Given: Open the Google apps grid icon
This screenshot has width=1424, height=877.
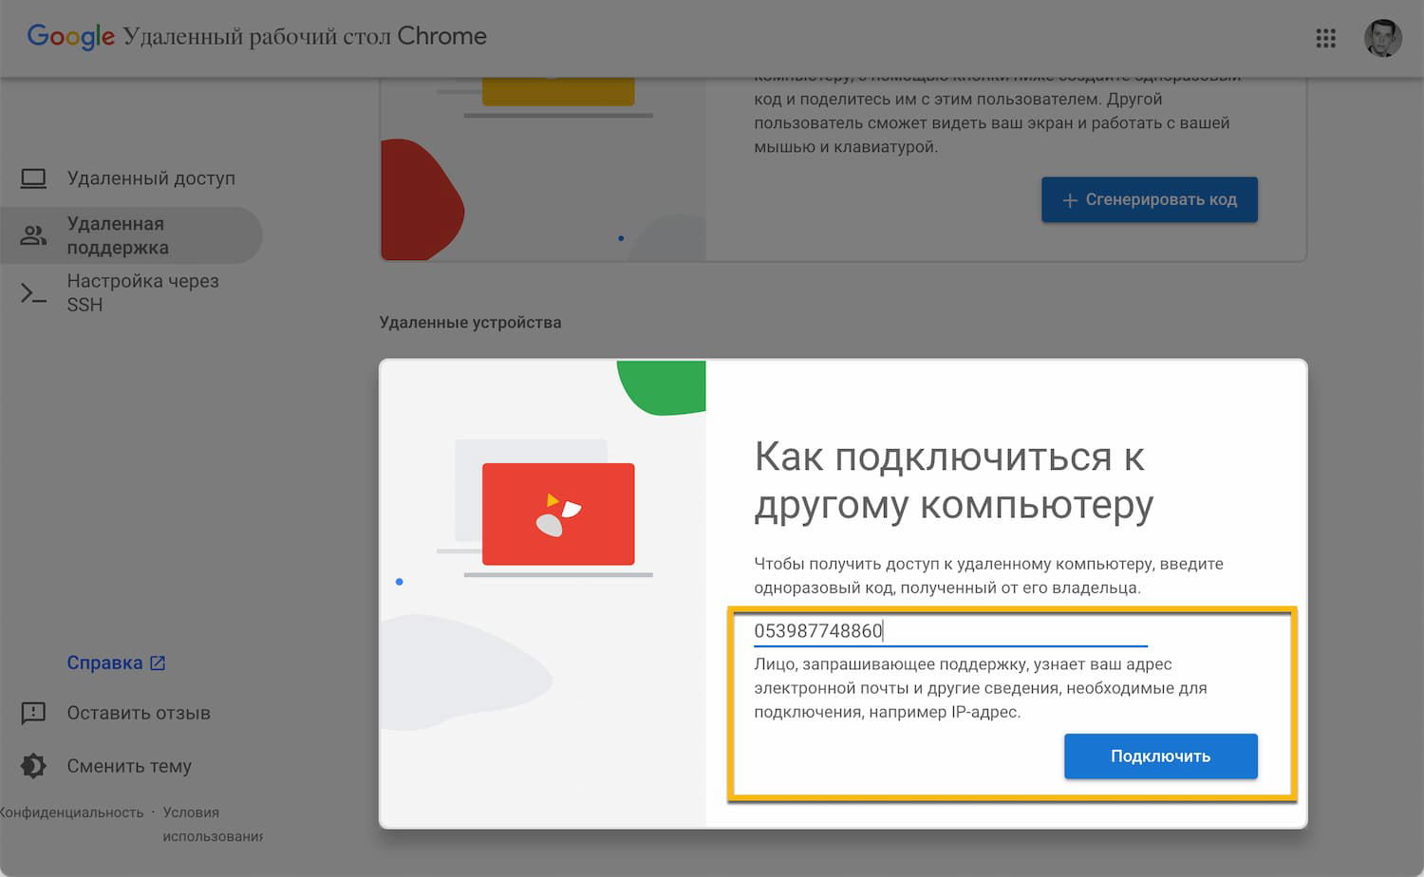Looking at the screenshot, I should 1325,38.
